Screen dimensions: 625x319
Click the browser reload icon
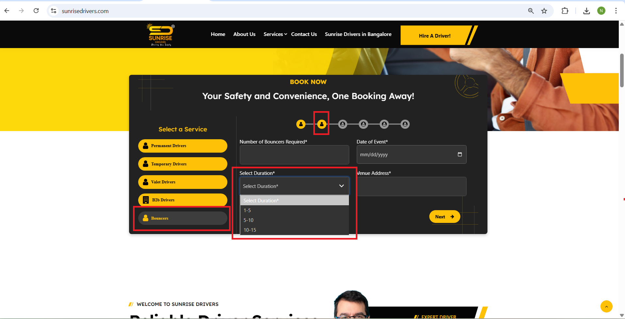36,11
